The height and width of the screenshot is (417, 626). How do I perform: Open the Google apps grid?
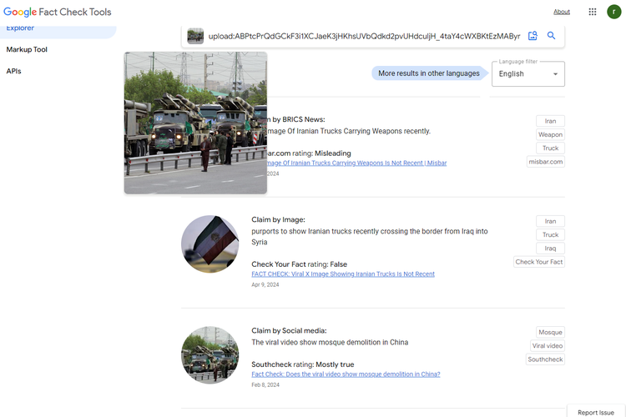pyautogui.click(x=593, y=12)
